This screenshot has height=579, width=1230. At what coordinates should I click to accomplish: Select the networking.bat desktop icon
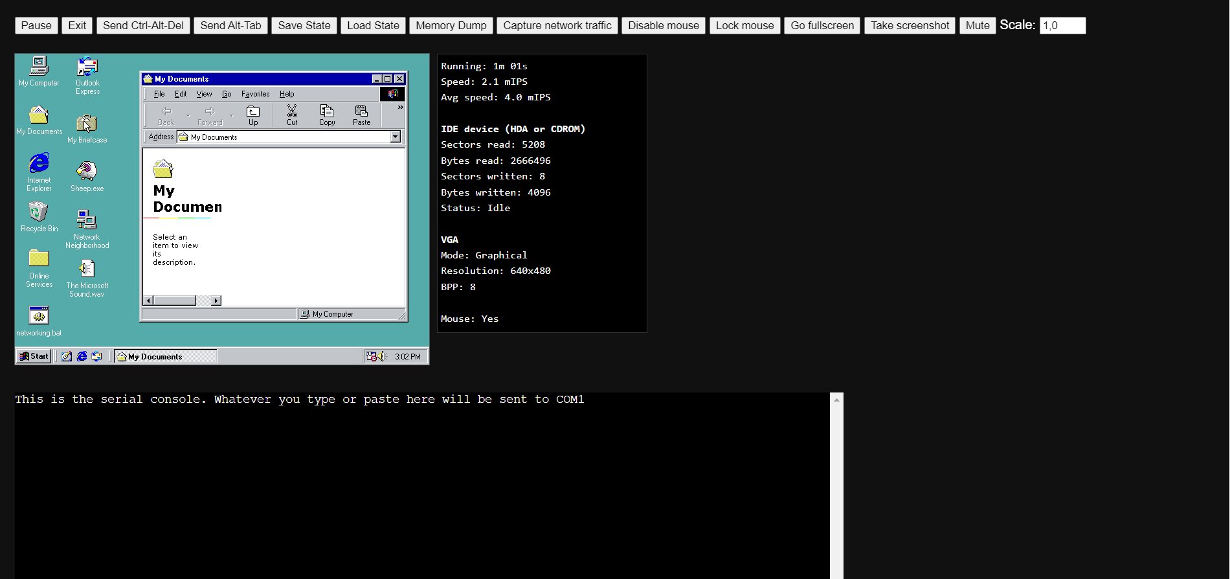(39, 322)
